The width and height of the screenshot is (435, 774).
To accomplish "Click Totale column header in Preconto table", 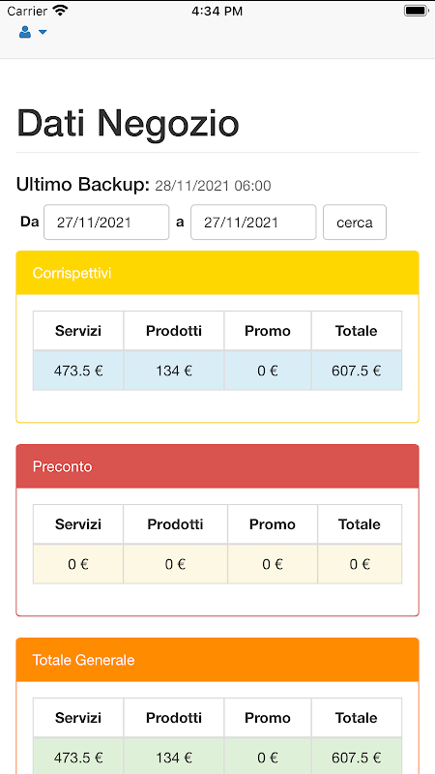I will 360,524.
